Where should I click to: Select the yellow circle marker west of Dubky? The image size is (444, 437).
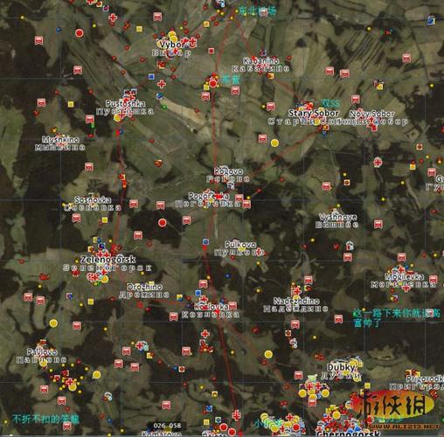tap(268, 355)
